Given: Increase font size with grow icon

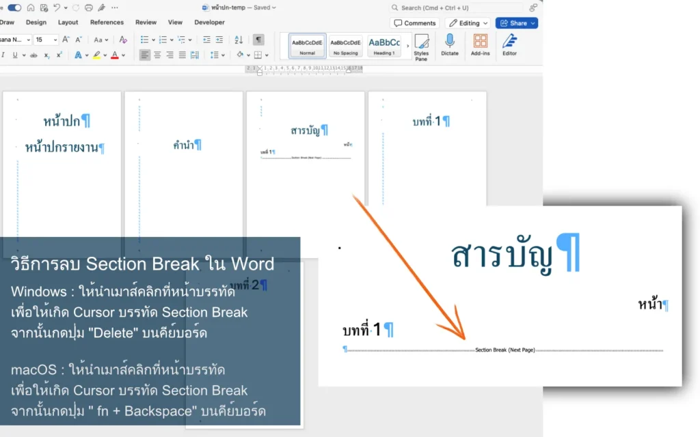Looking at the screenshot, I should tap(66, 40).
